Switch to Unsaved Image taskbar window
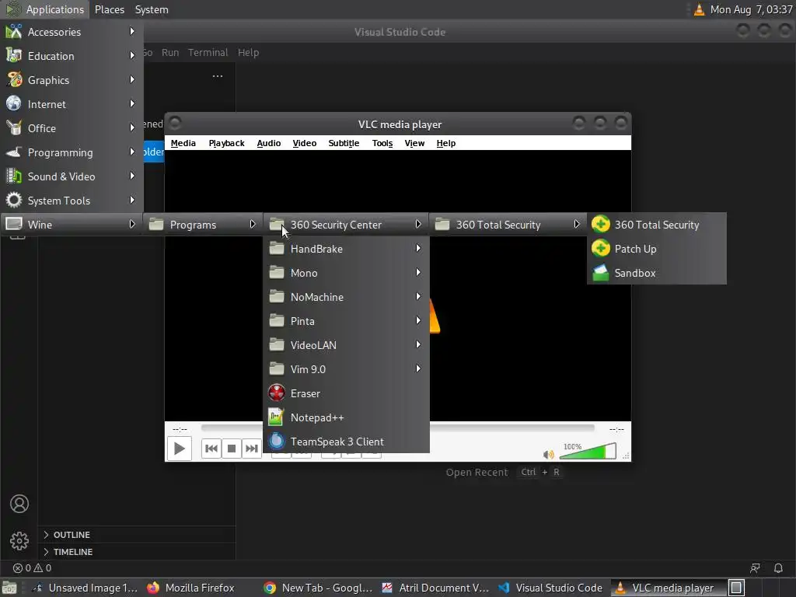Viewport: 796px width, 597px height. tap(85, 588)
